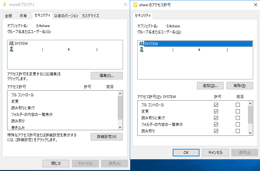The image size is (260, 171).
Task: Click down arrow of dialog permissions scrollbar
Action: pos(250,133)
